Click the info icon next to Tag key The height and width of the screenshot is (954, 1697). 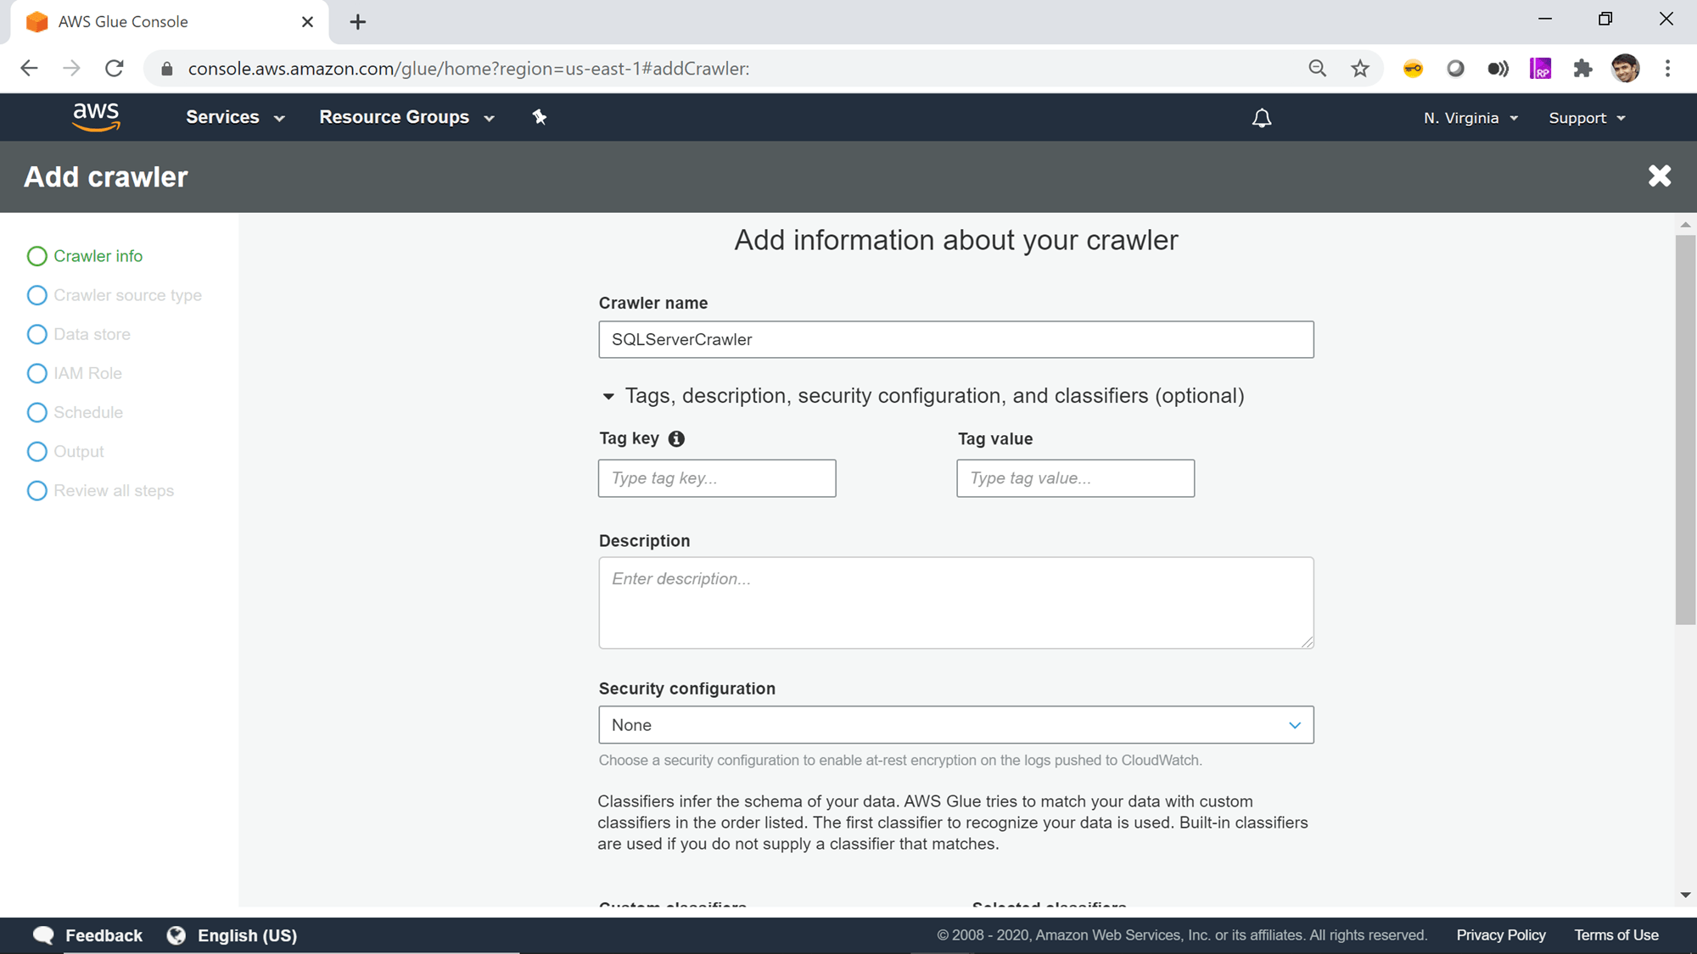pyautogui.click(x=676, y=438)
